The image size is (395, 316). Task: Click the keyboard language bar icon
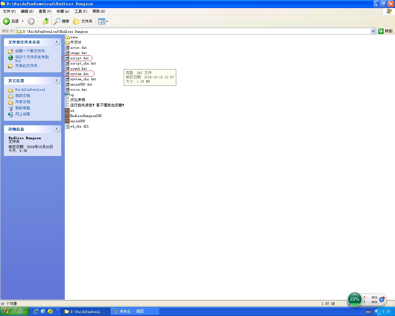(x=368, y=312)
